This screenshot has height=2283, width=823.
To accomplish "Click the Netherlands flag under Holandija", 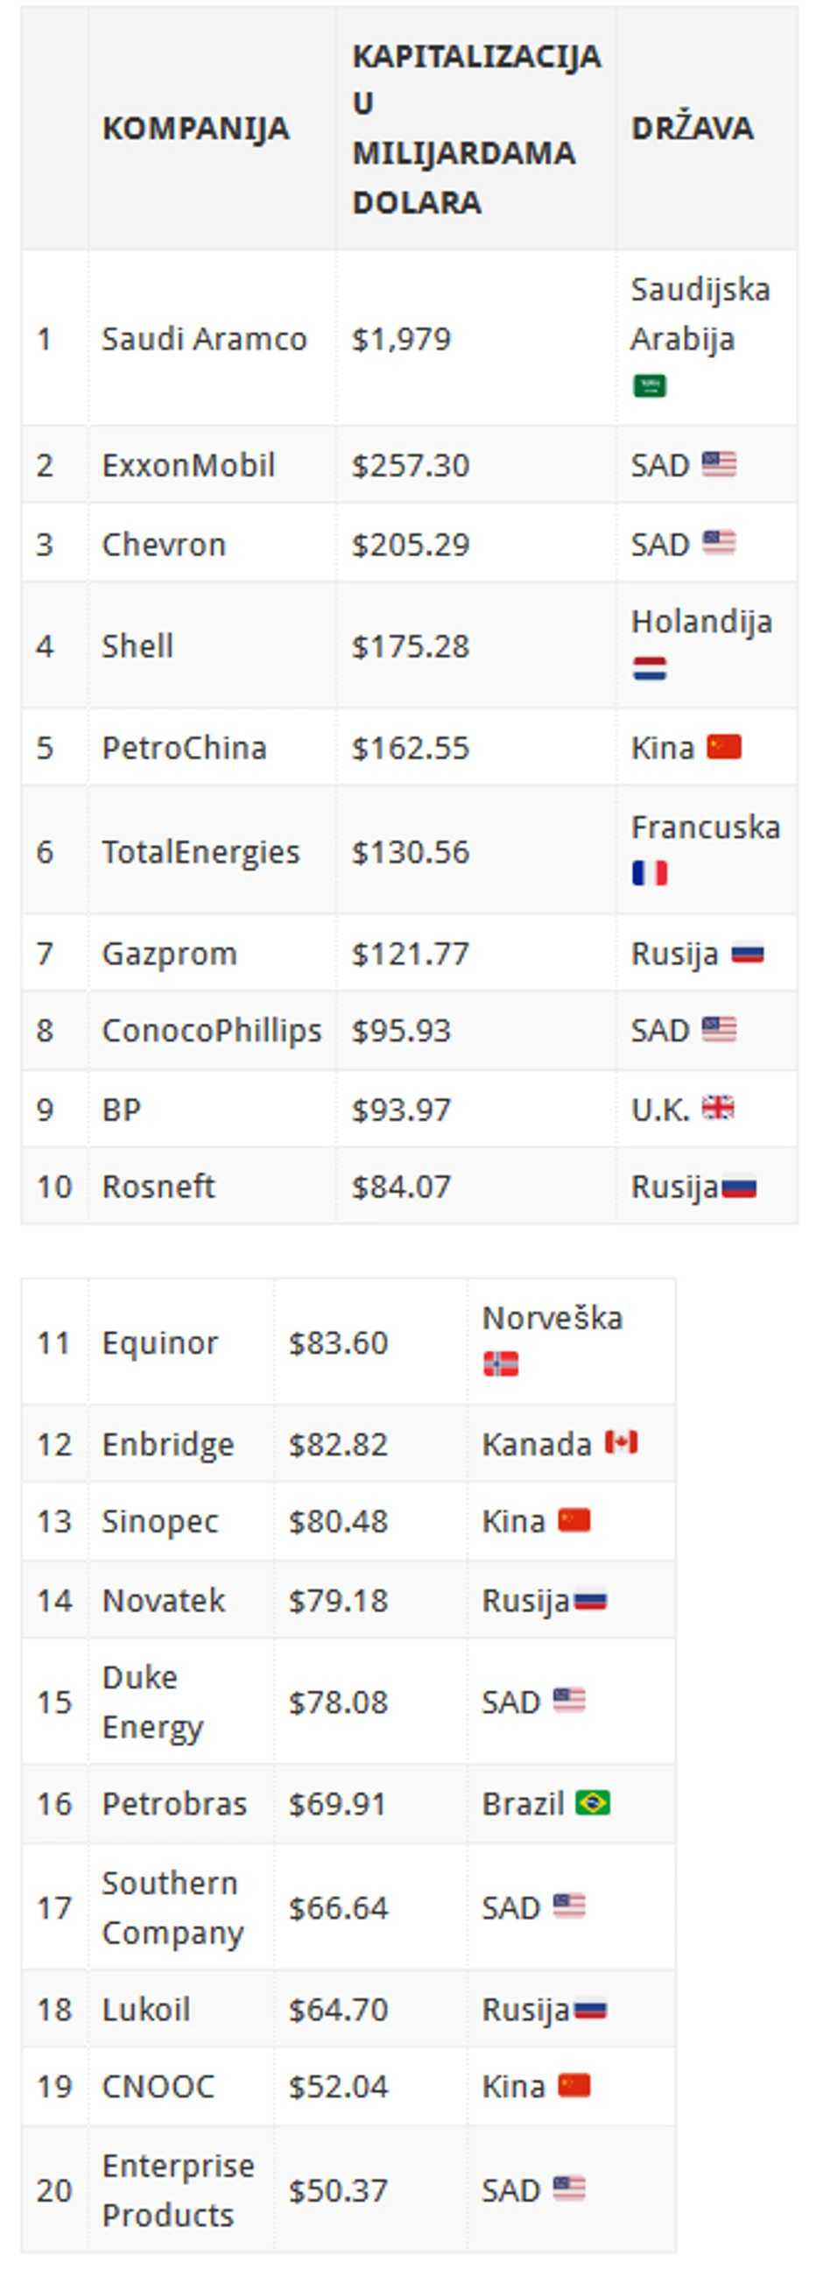I will pos(650,668).
